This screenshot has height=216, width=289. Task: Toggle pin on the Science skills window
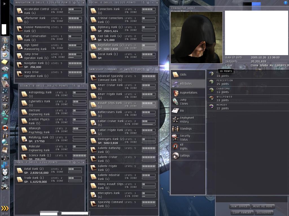pyautogui.click(x=74, y=86)
